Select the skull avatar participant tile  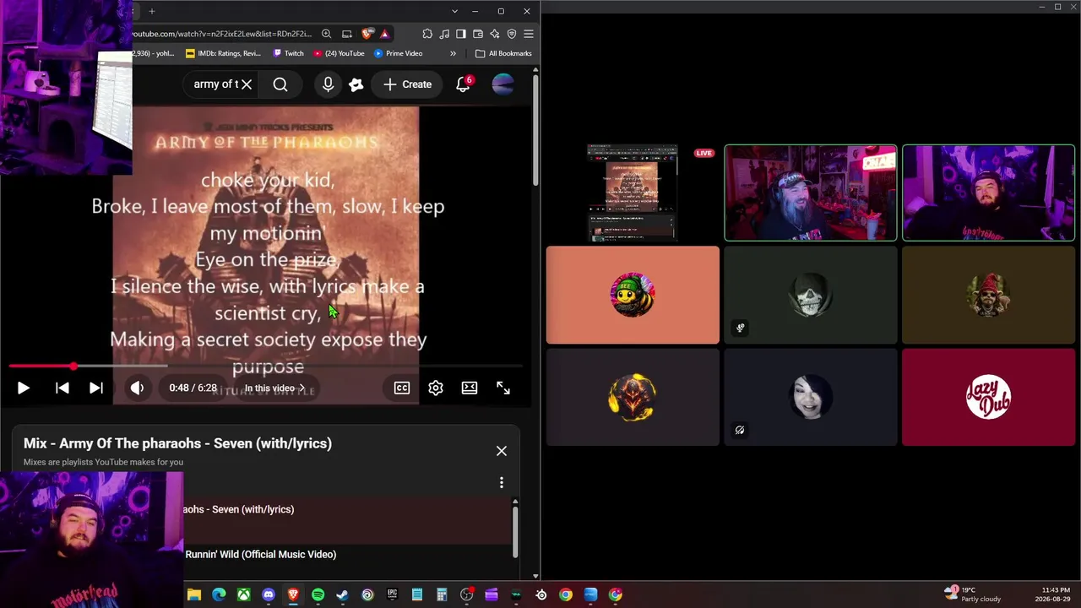[811, 296]
